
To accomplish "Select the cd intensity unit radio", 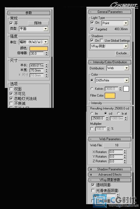I will pyautogui.click(x=106, y=114).
